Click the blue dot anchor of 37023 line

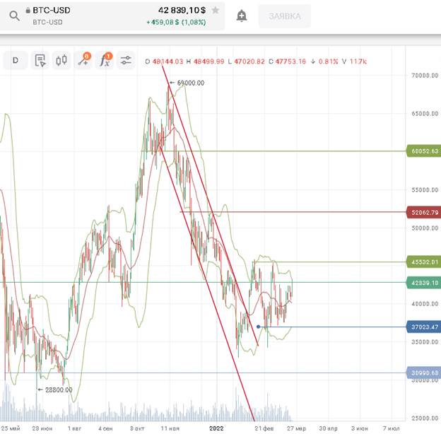point(259,327)
